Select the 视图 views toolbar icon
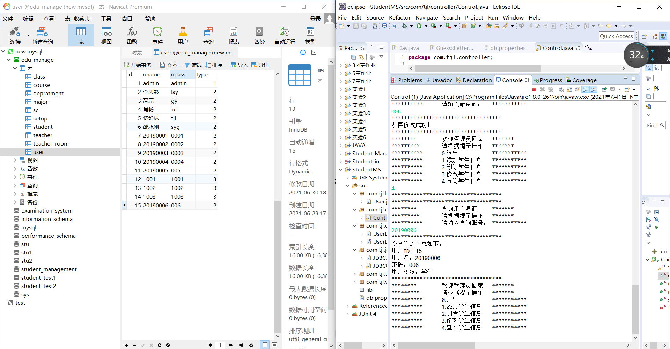The width and height of the screenshot is (670, 349). coord(106,35)
